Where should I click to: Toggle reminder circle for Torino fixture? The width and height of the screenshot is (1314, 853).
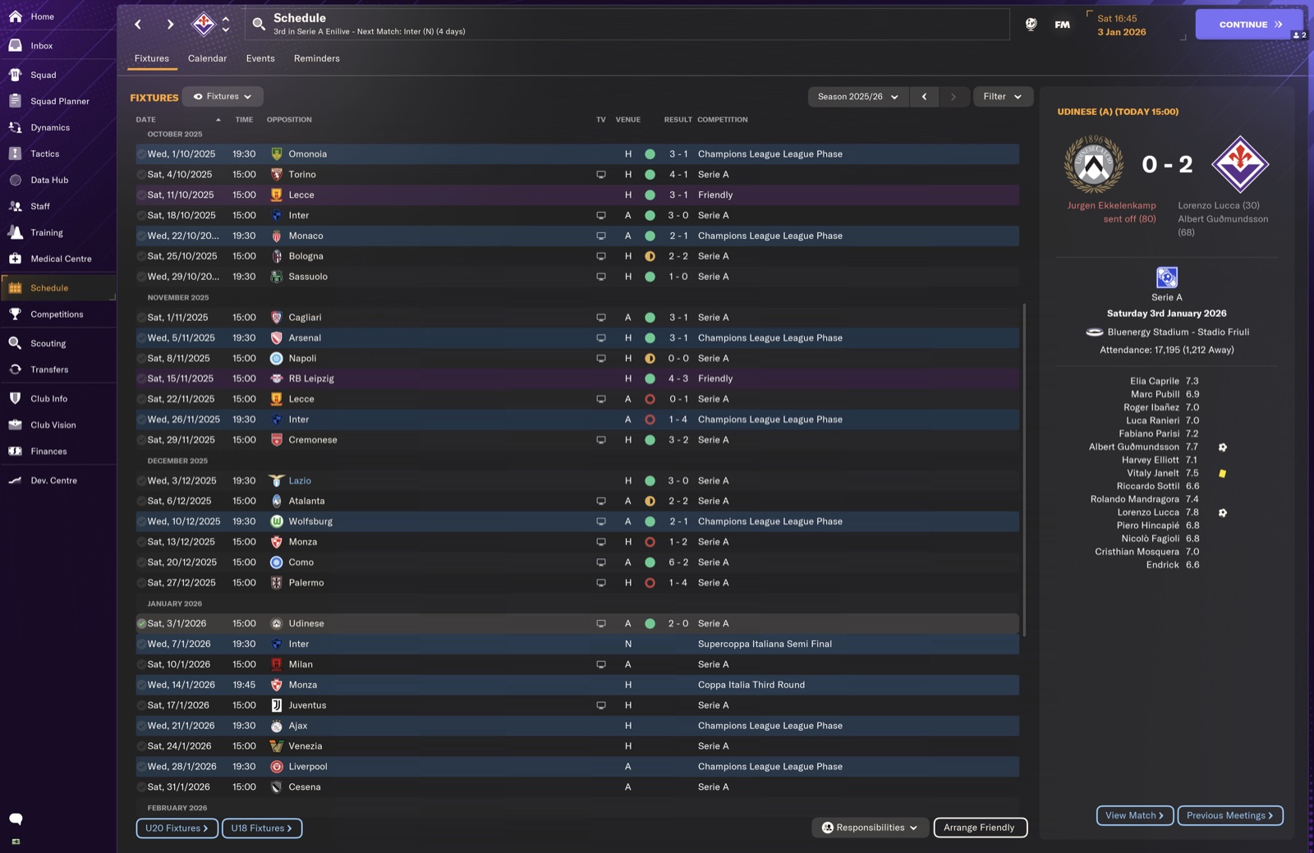tap(141, 174)
